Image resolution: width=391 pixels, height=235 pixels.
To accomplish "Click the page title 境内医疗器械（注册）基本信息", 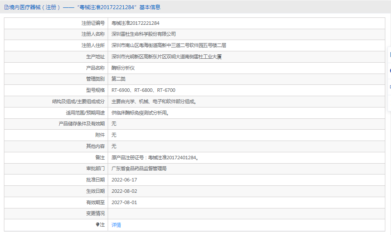I will [x=85, y=7].
